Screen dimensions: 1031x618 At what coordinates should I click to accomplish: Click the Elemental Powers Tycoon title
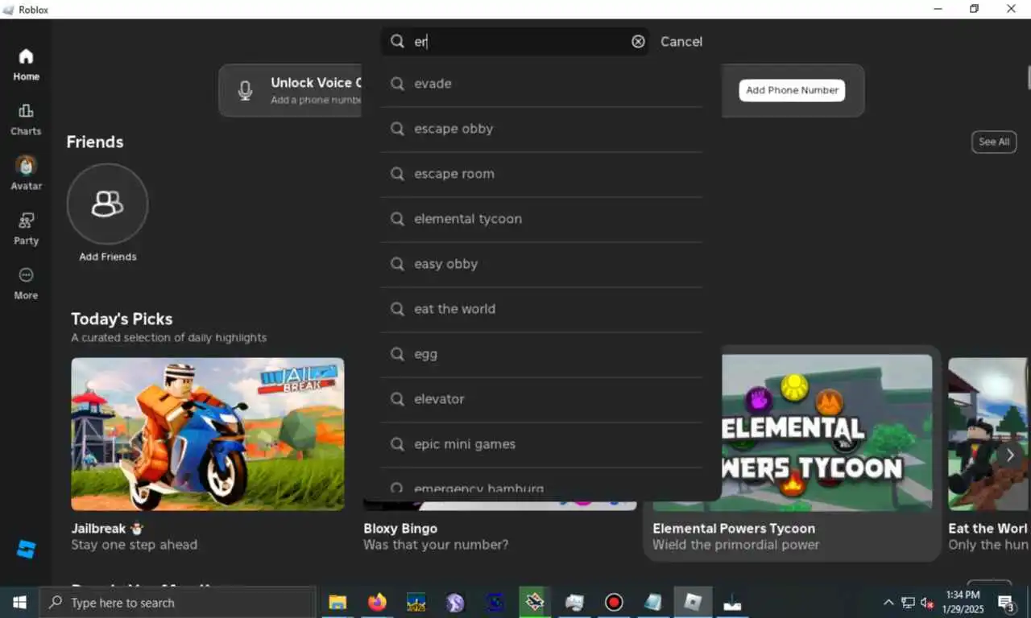tap(734, 529)
